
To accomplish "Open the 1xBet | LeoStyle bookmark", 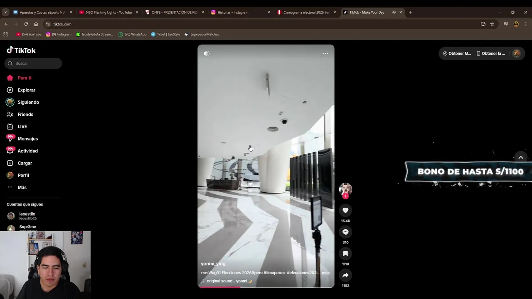I will click(x=165, y=34).
